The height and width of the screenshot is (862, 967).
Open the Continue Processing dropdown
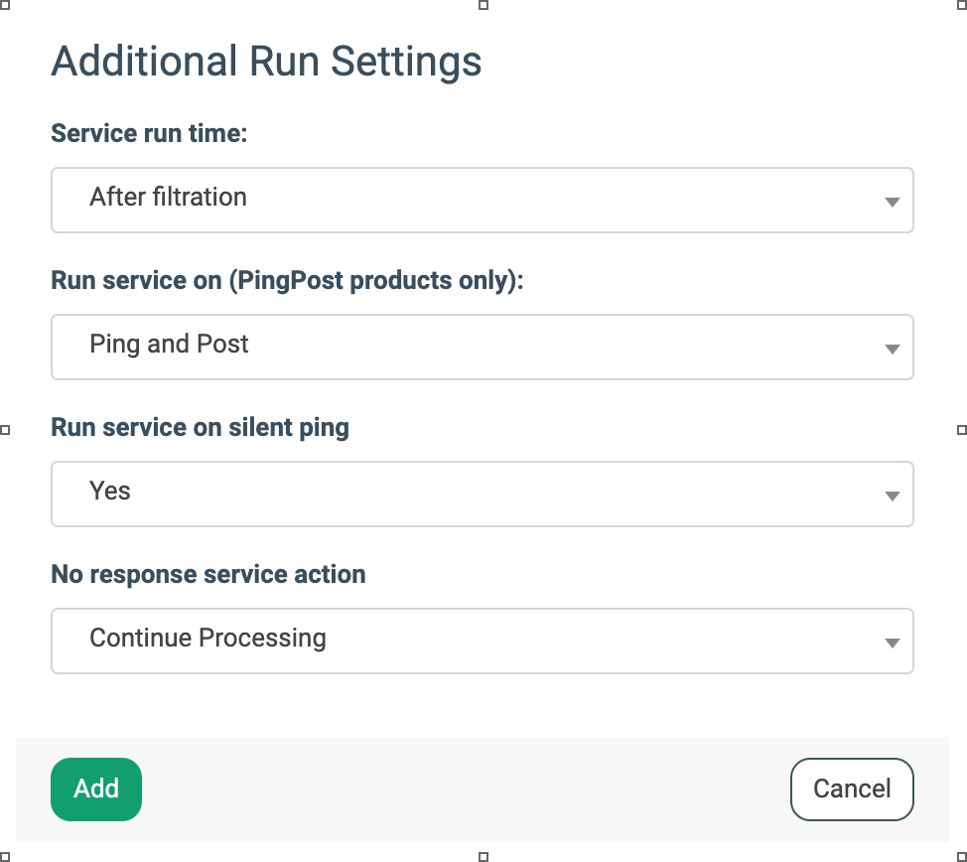tap(482, 641)
